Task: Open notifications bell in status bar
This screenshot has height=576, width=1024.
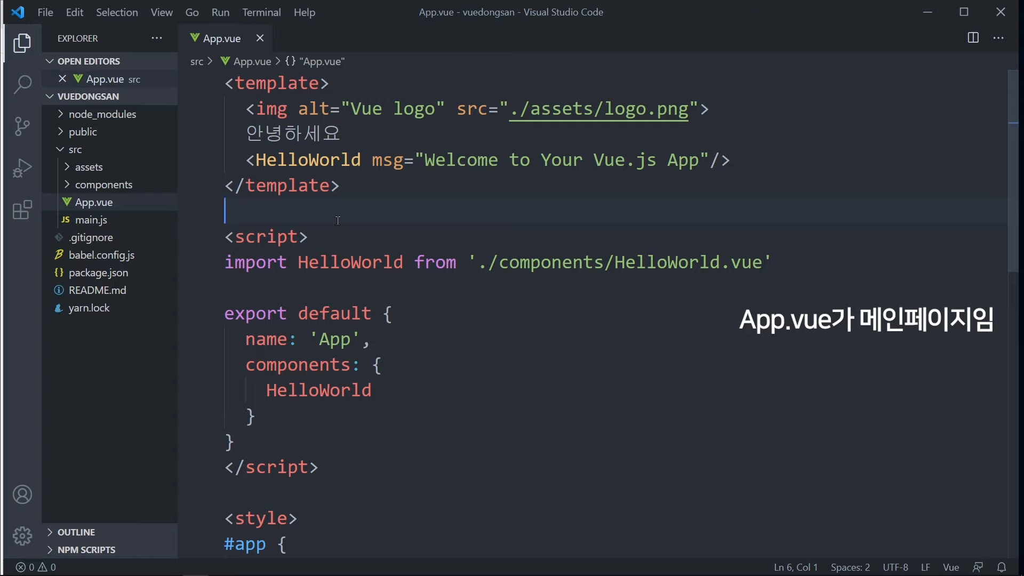Action: [1002, 567]
